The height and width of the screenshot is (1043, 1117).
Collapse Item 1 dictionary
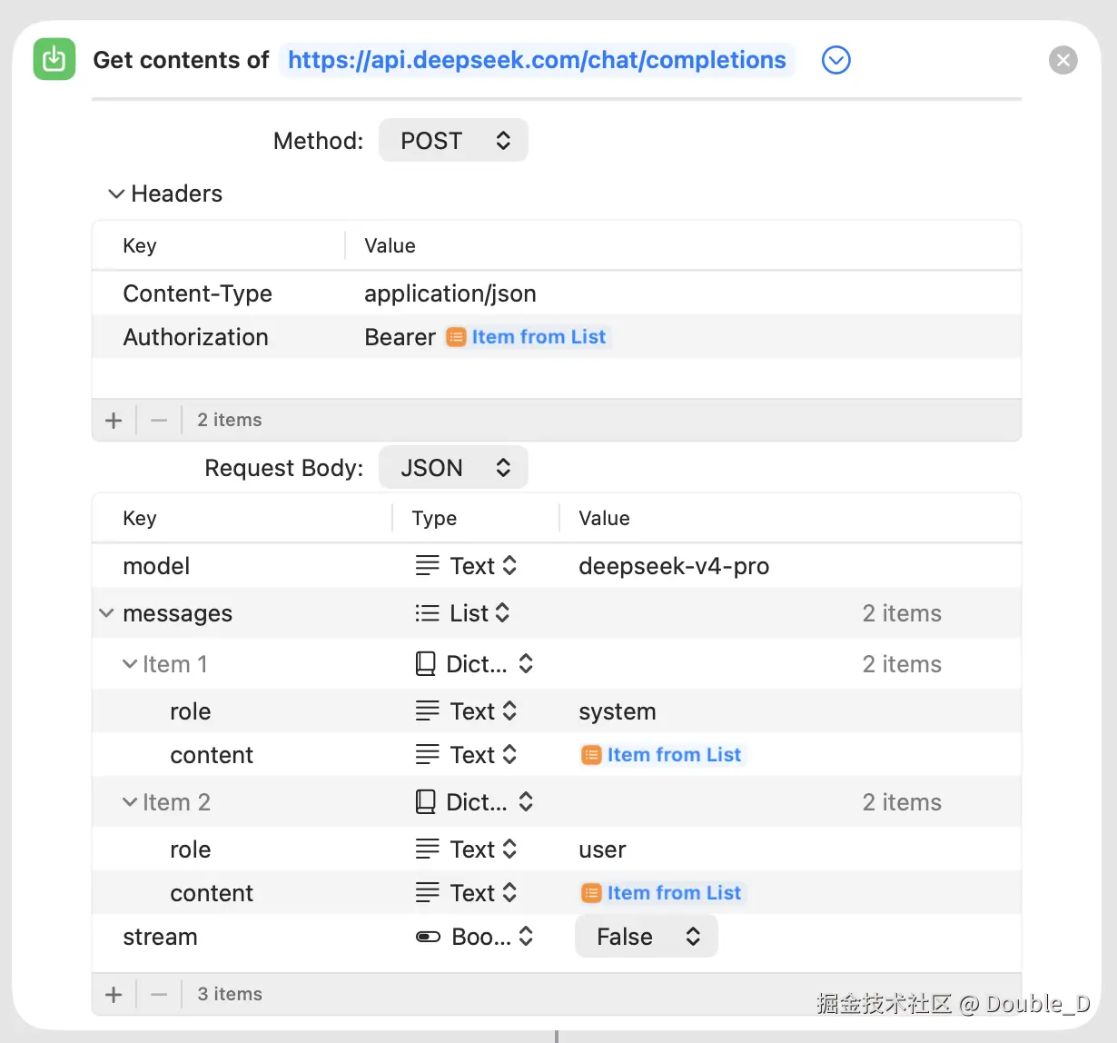click(130, 664)
